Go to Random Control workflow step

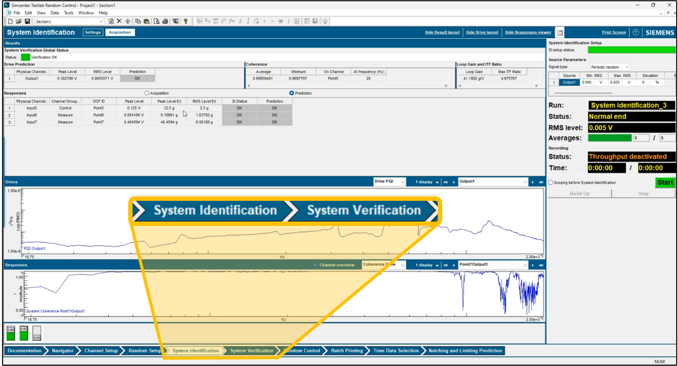point(303,351)
